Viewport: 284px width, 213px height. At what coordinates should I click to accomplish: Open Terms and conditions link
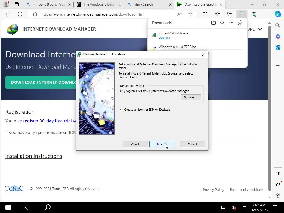[246, 189]
